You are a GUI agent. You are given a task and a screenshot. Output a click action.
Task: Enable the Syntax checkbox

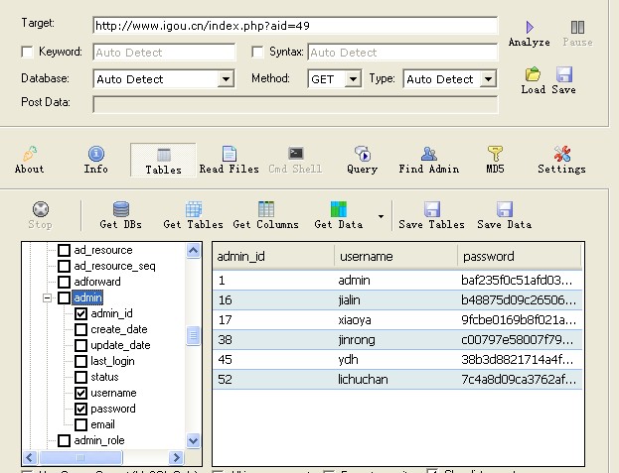(x=257, y=52)
